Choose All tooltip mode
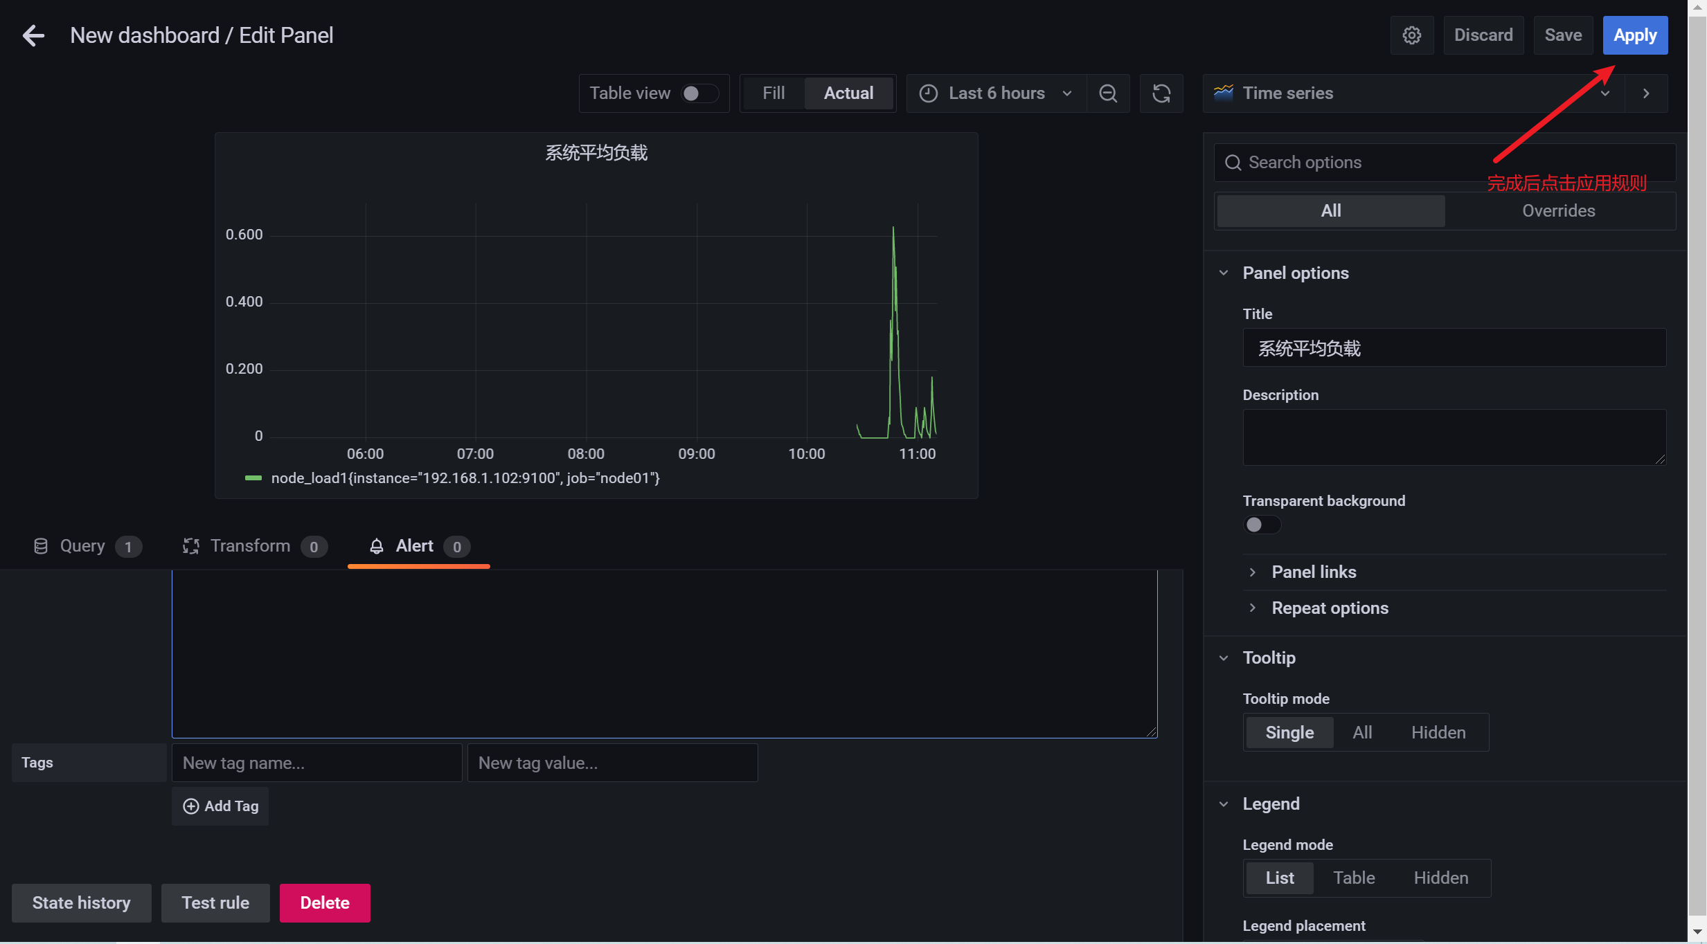Viewport: 1707px width, 944px height. pos(1362,732)
